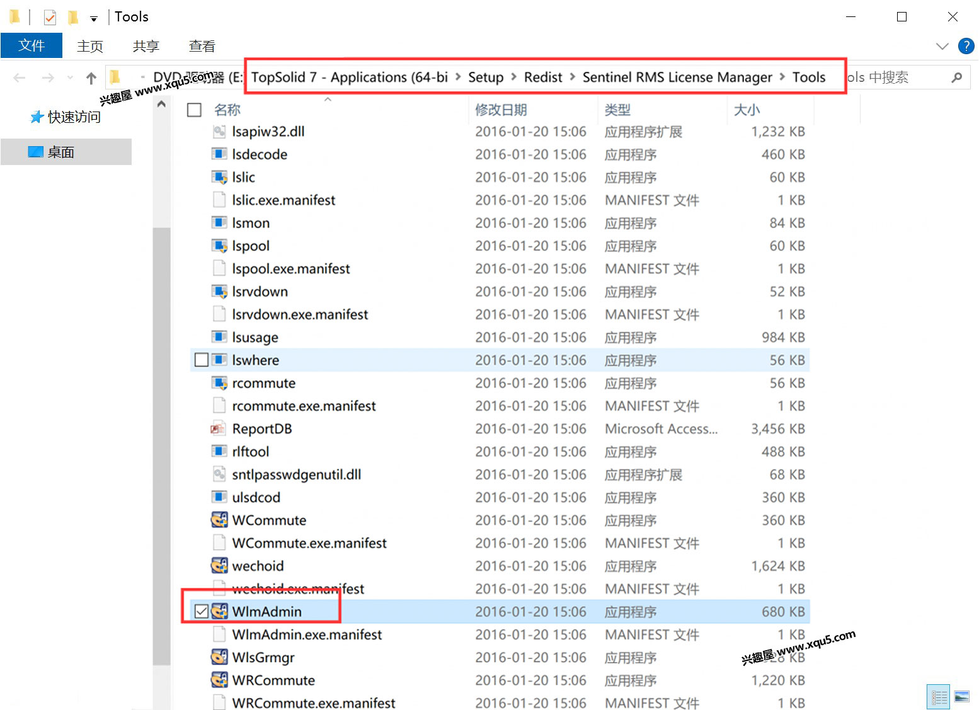Go up one folder level with the up arrow

click(91, 78)
